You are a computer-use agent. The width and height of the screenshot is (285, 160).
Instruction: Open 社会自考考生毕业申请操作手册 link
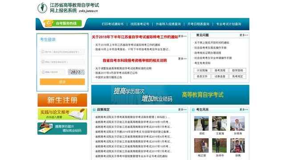coord(213,58)
